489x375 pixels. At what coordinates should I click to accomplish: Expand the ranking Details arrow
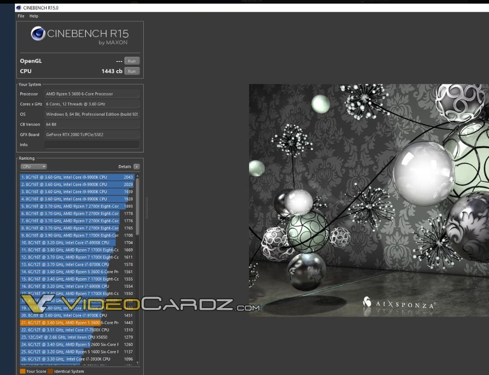[x=136, y=166]
